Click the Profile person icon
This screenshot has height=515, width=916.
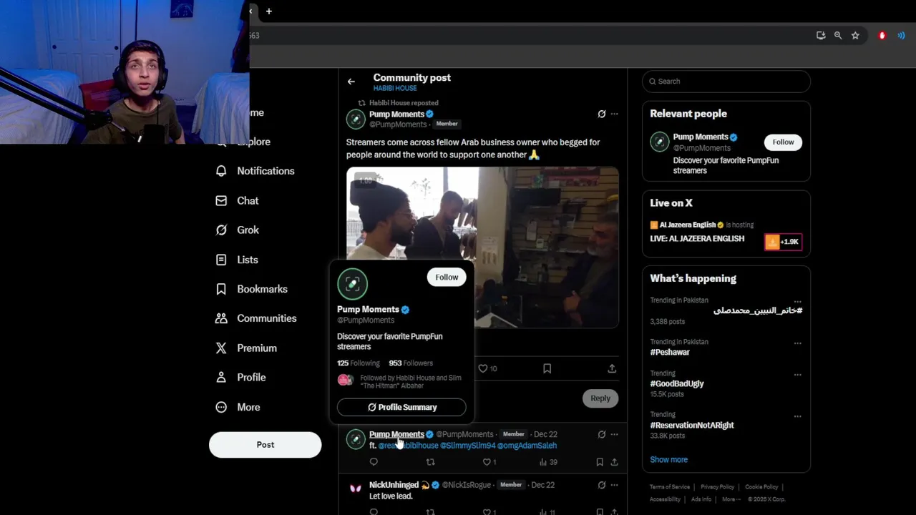point(221,378)
